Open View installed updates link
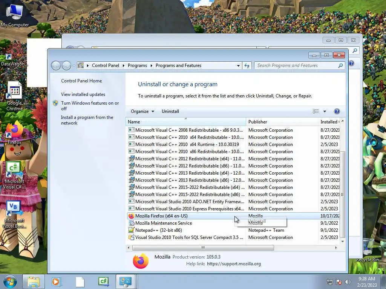Screen dimensions: 386x289 click(83, 94)
